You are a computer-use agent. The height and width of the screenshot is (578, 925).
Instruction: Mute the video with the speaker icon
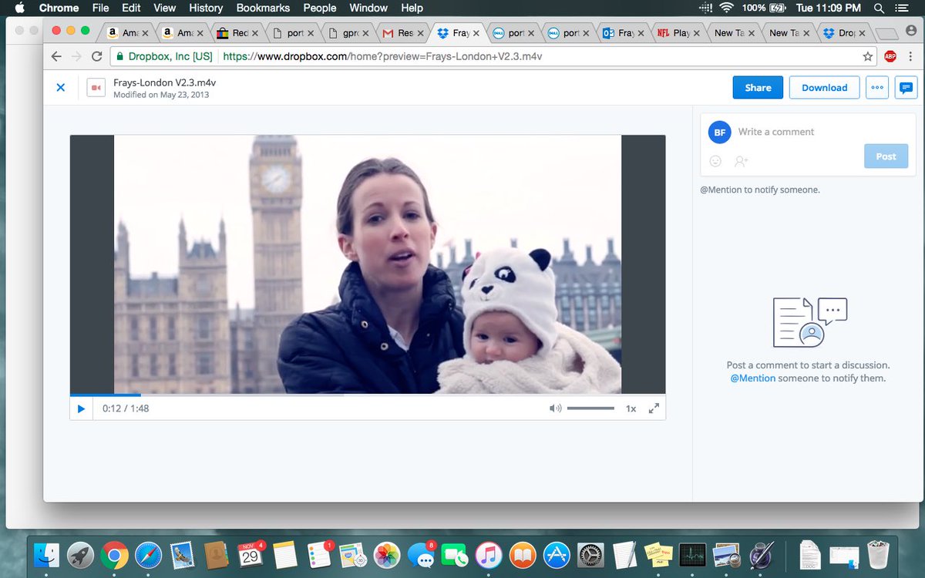pos(554,408)
